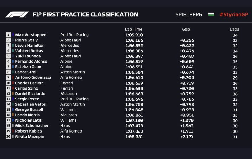Click the SPIELBERG location label
Image resolution: width=252 pixels, height=159 pixels.
click(189, 15)
